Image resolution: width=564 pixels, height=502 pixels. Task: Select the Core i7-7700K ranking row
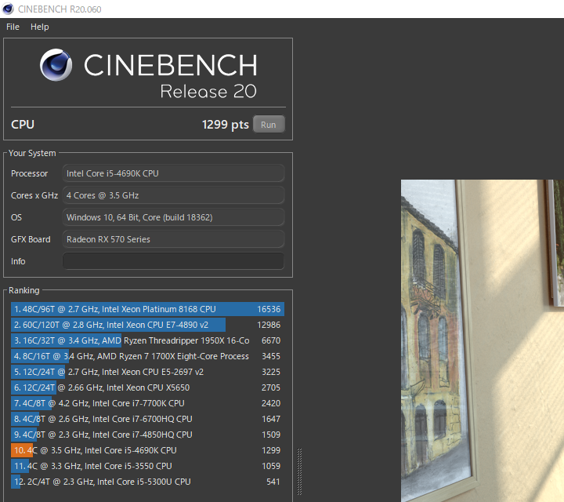coord(147,403)
